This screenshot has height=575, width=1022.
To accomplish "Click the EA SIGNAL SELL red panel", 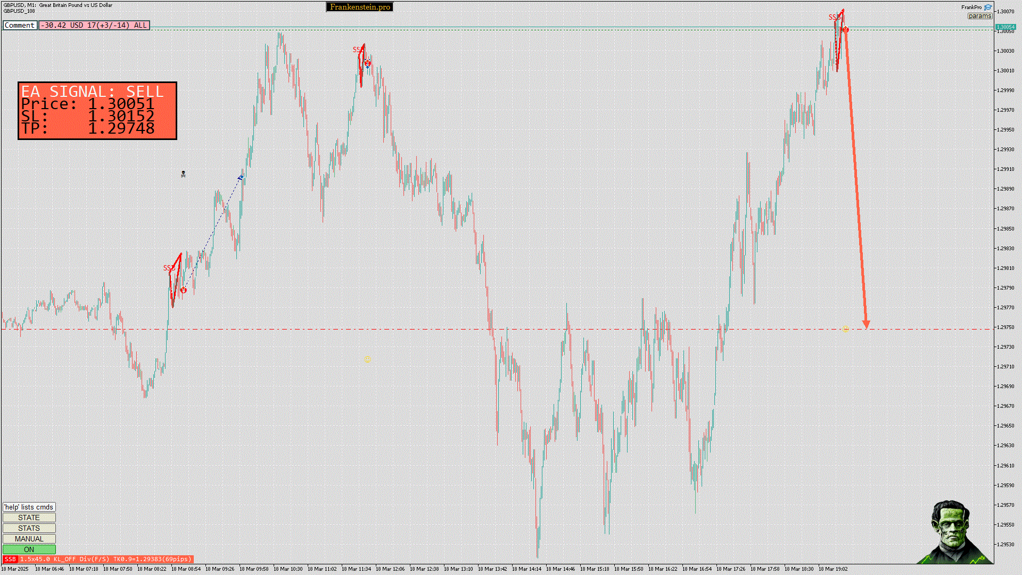I will (x=97, y=111).
